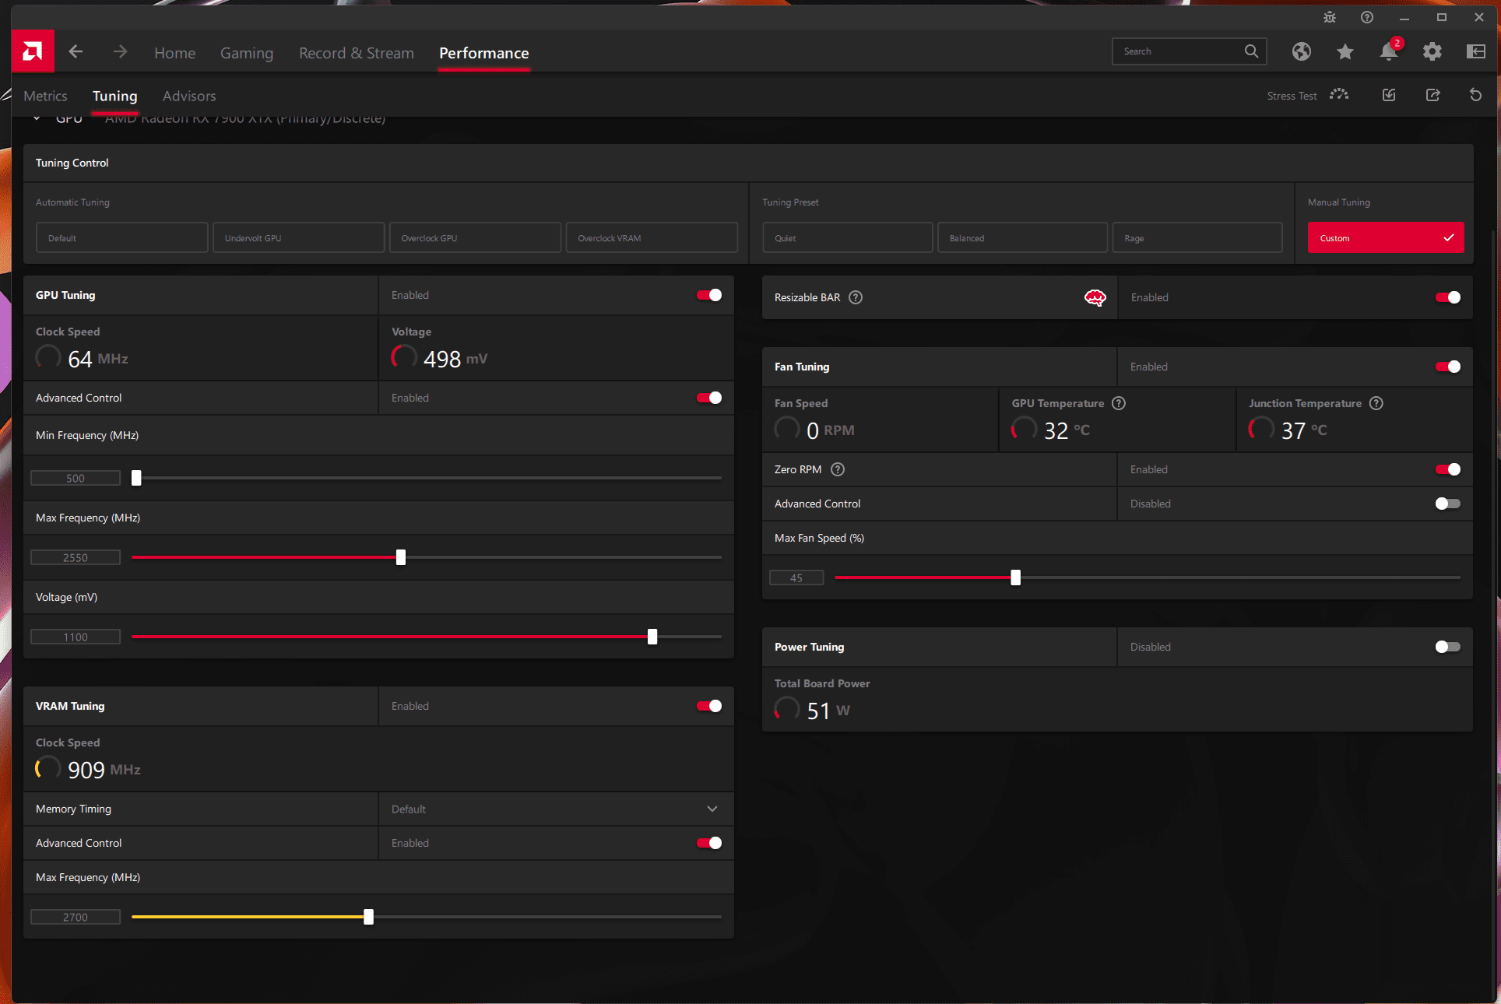The image size is (1501, 1004).
Task: Select Rage tuning preset
Action: (x=1197, y=237)
